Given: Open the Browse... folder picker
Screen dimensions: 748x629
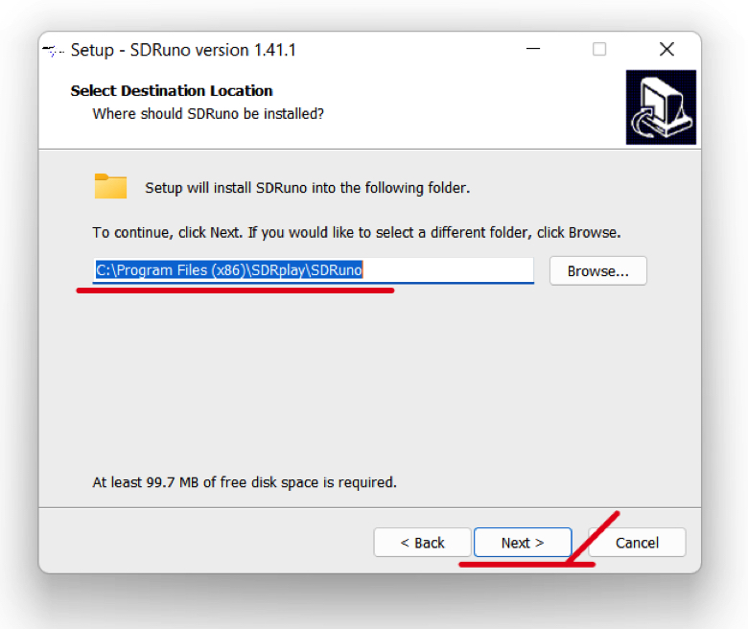Looking at the screenshot, I should [x=597, y=270].
